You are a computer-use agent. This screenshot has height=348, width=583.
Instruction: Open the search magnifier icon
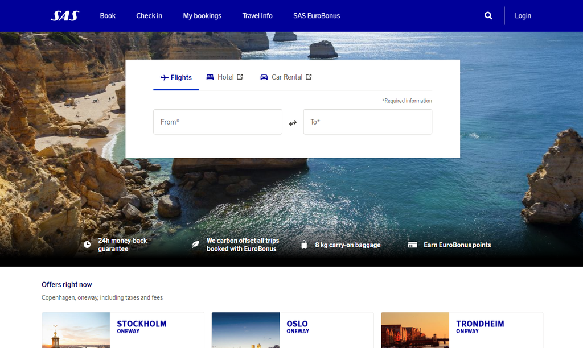488,16
